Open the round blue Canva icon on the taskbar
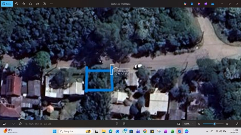 [186, 131]
